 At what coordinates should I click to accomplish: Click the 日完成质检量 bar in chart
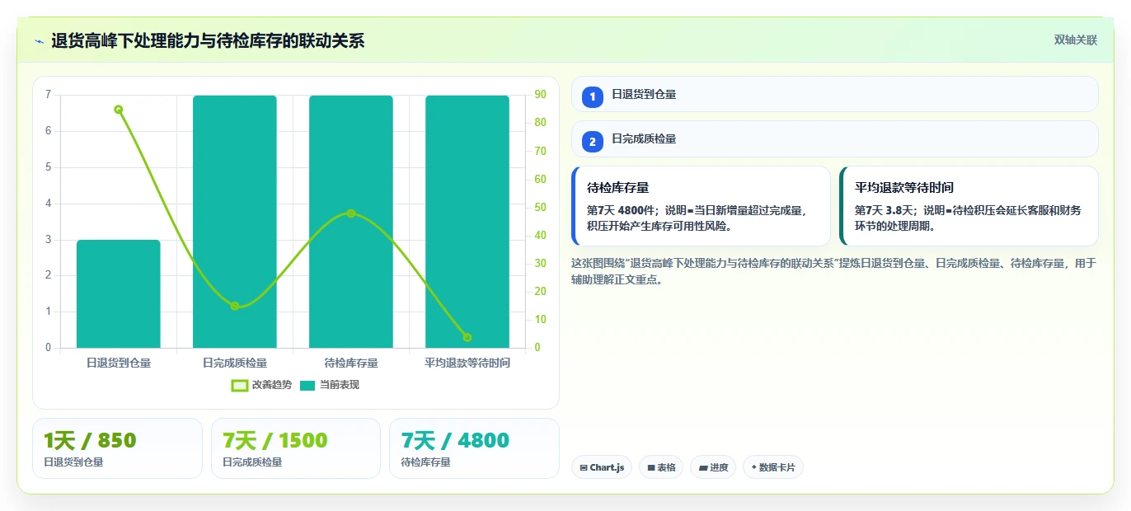pos(235,222)
